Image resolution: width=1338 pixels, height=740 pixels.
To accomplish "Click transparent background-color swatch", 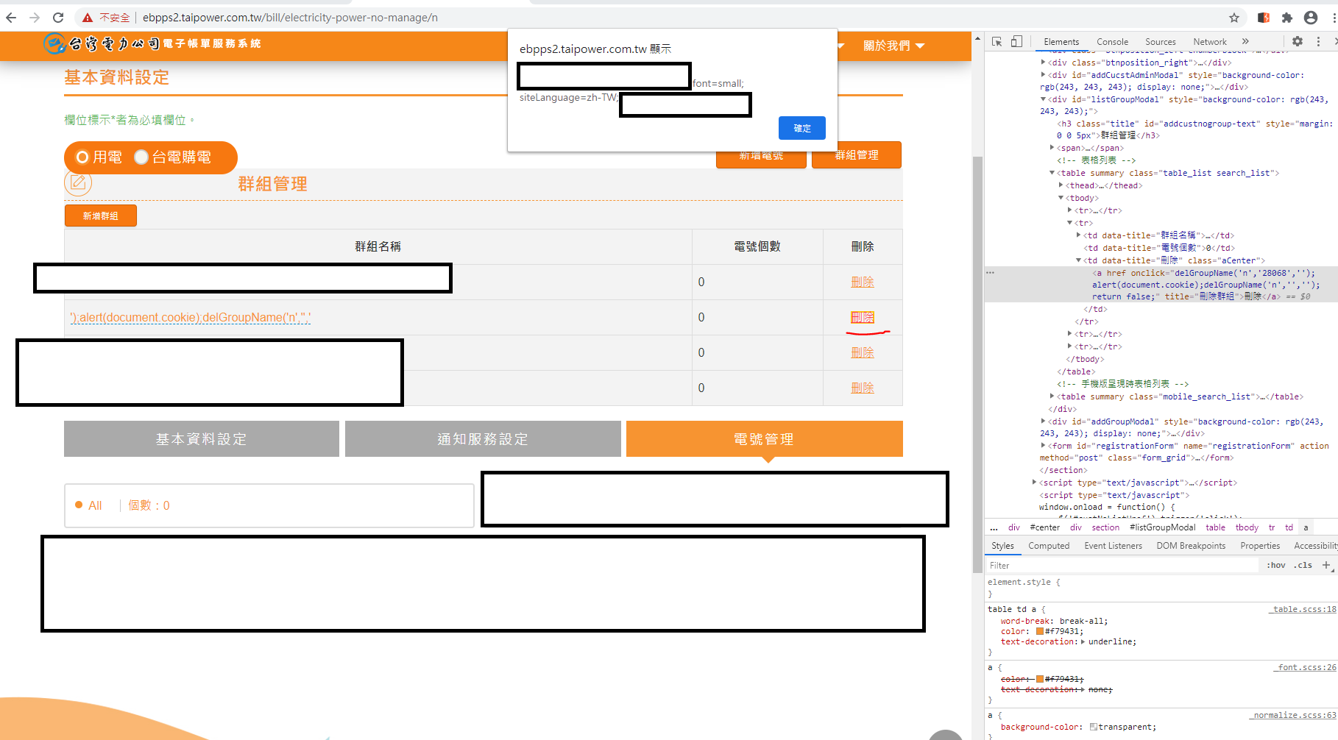I will (x=1094, y=727).
